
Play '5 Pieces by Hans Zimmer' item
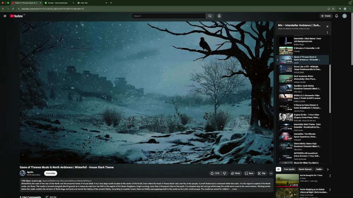pyautogui.click(x=303, y=108)
